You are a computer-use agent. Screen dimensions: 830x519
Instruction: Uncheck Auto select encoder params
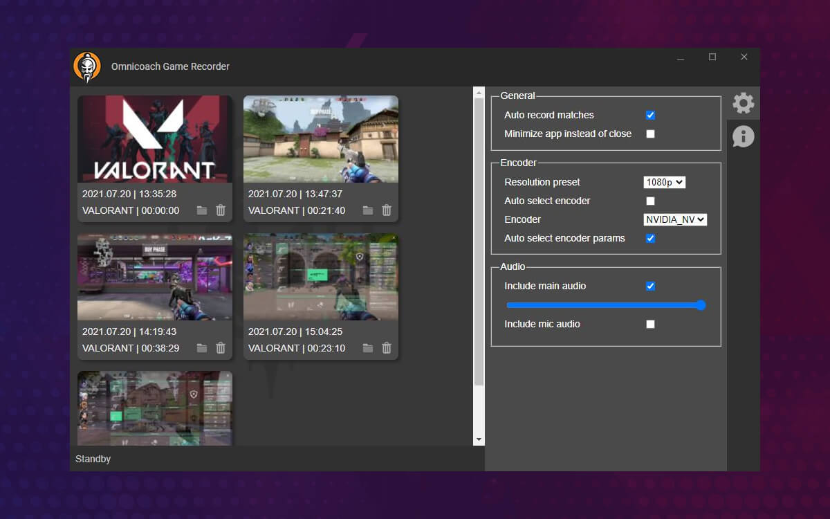click(x=650, y=238)
